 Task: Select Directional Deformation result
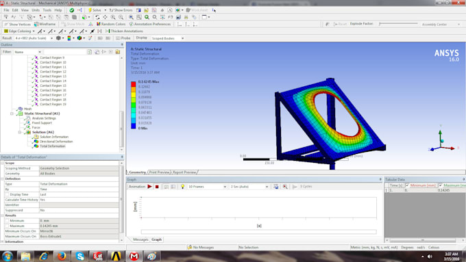[x=56, y=142]
